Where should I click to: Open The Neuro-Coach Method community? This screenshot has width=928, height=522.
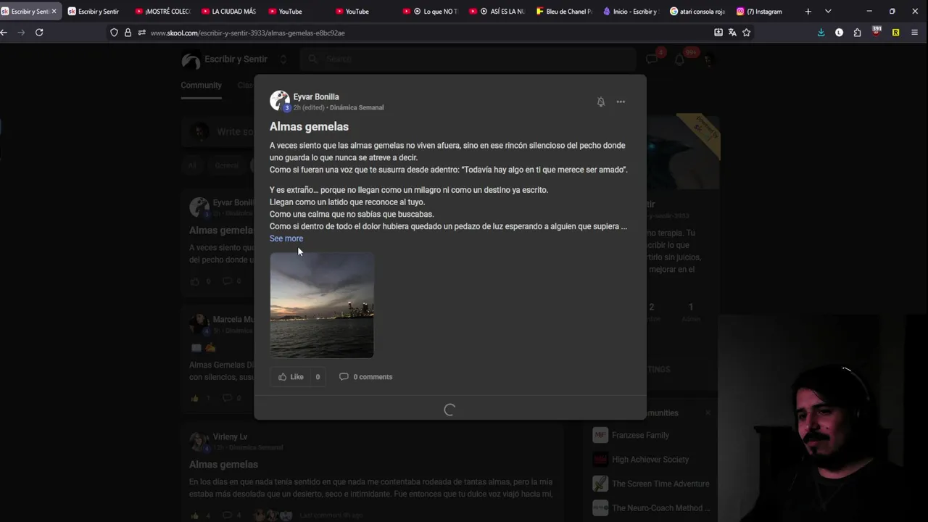point(660,507)
